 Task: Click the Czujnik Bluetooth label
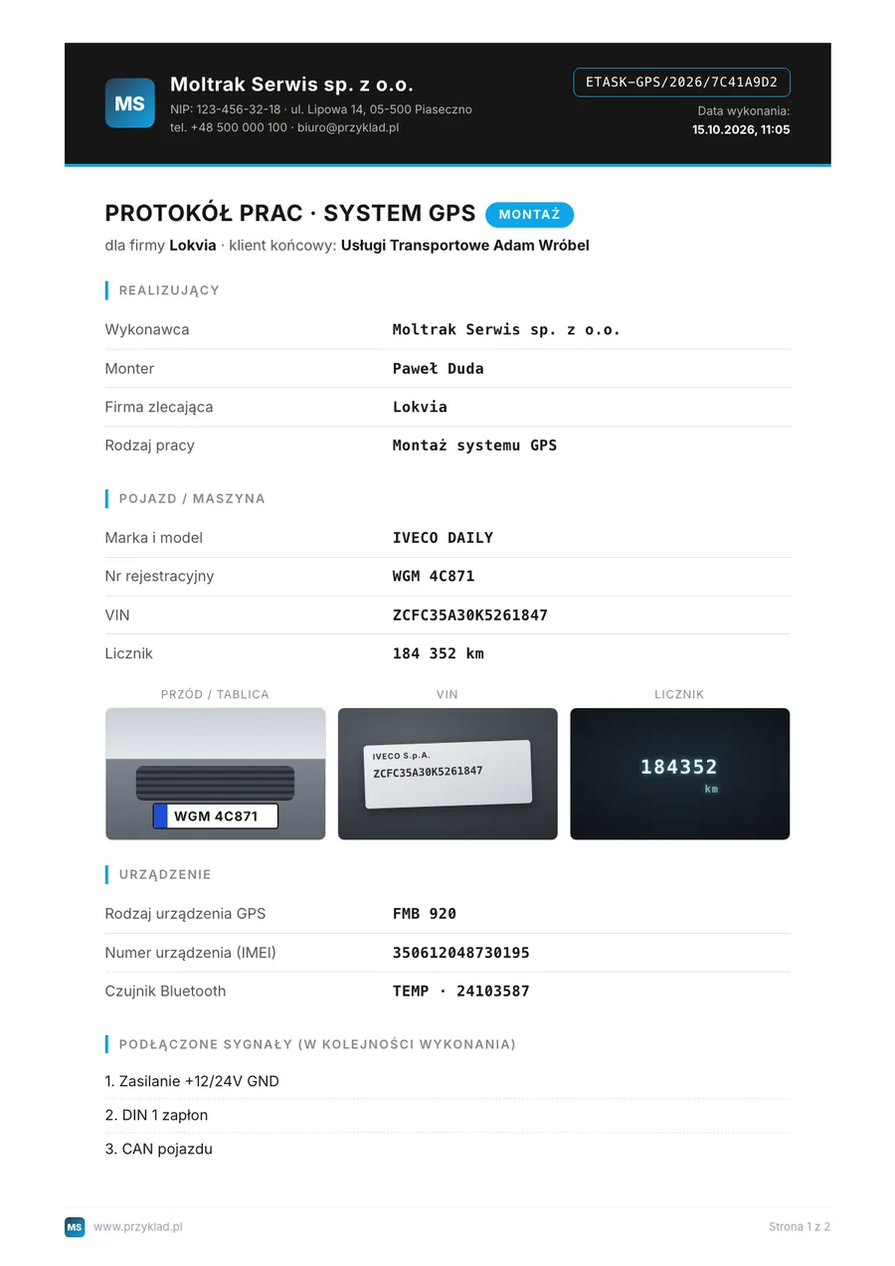click(165, 991)
